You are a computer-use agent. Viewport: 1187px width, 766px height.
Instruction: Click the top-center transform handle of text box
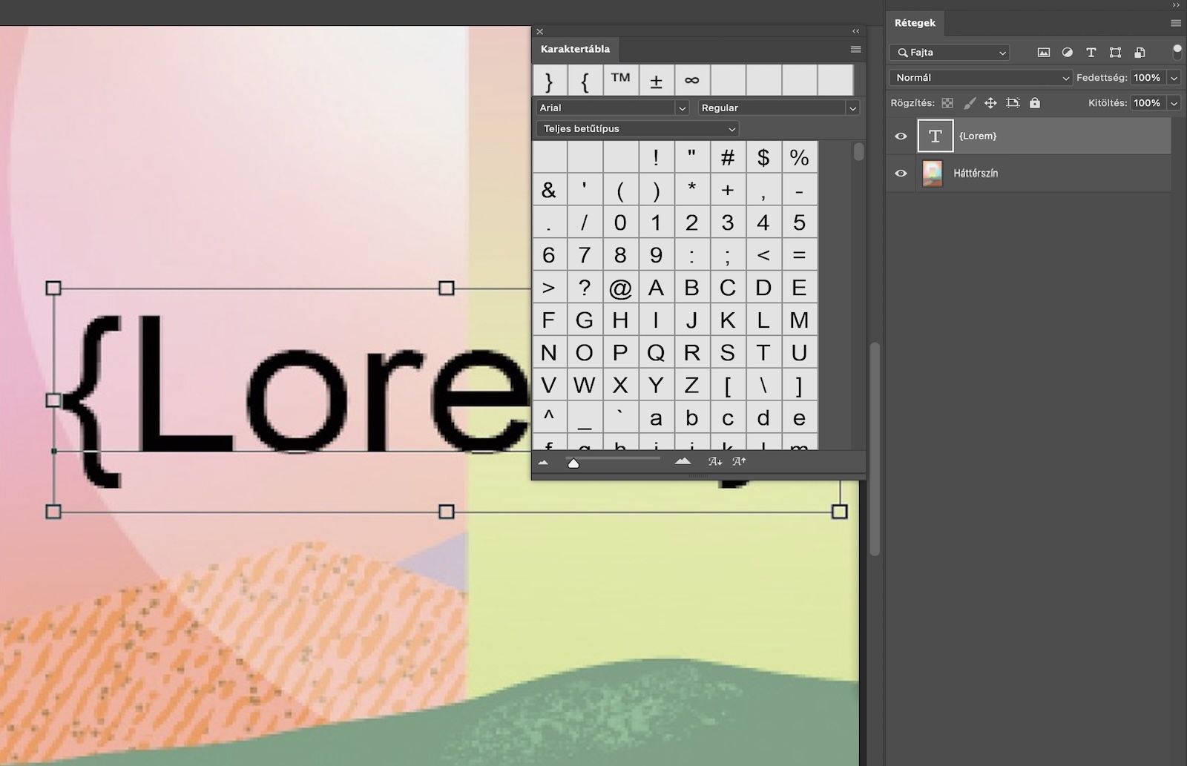pyautogui.click(x=446, y=288)
